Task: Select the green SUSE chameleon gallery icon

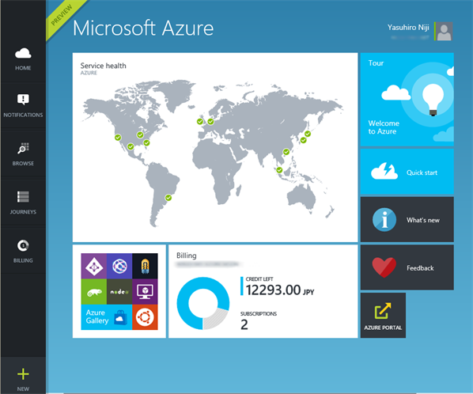Action: pos(94,292)
